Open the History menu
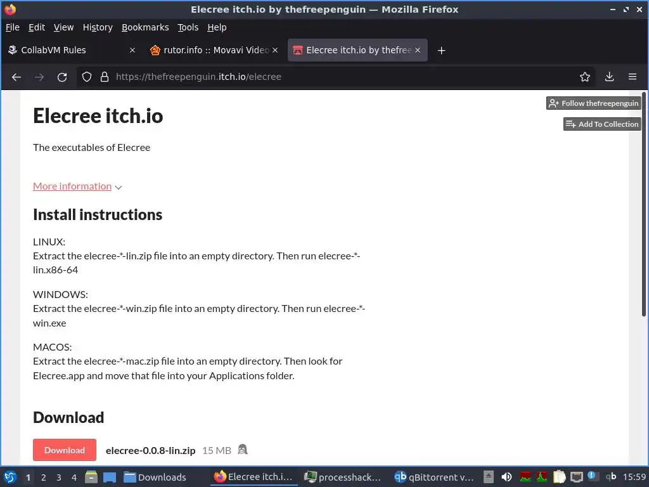 coord(98,27)
